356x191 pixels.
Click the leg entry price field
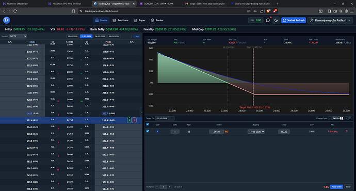(284, 132)
